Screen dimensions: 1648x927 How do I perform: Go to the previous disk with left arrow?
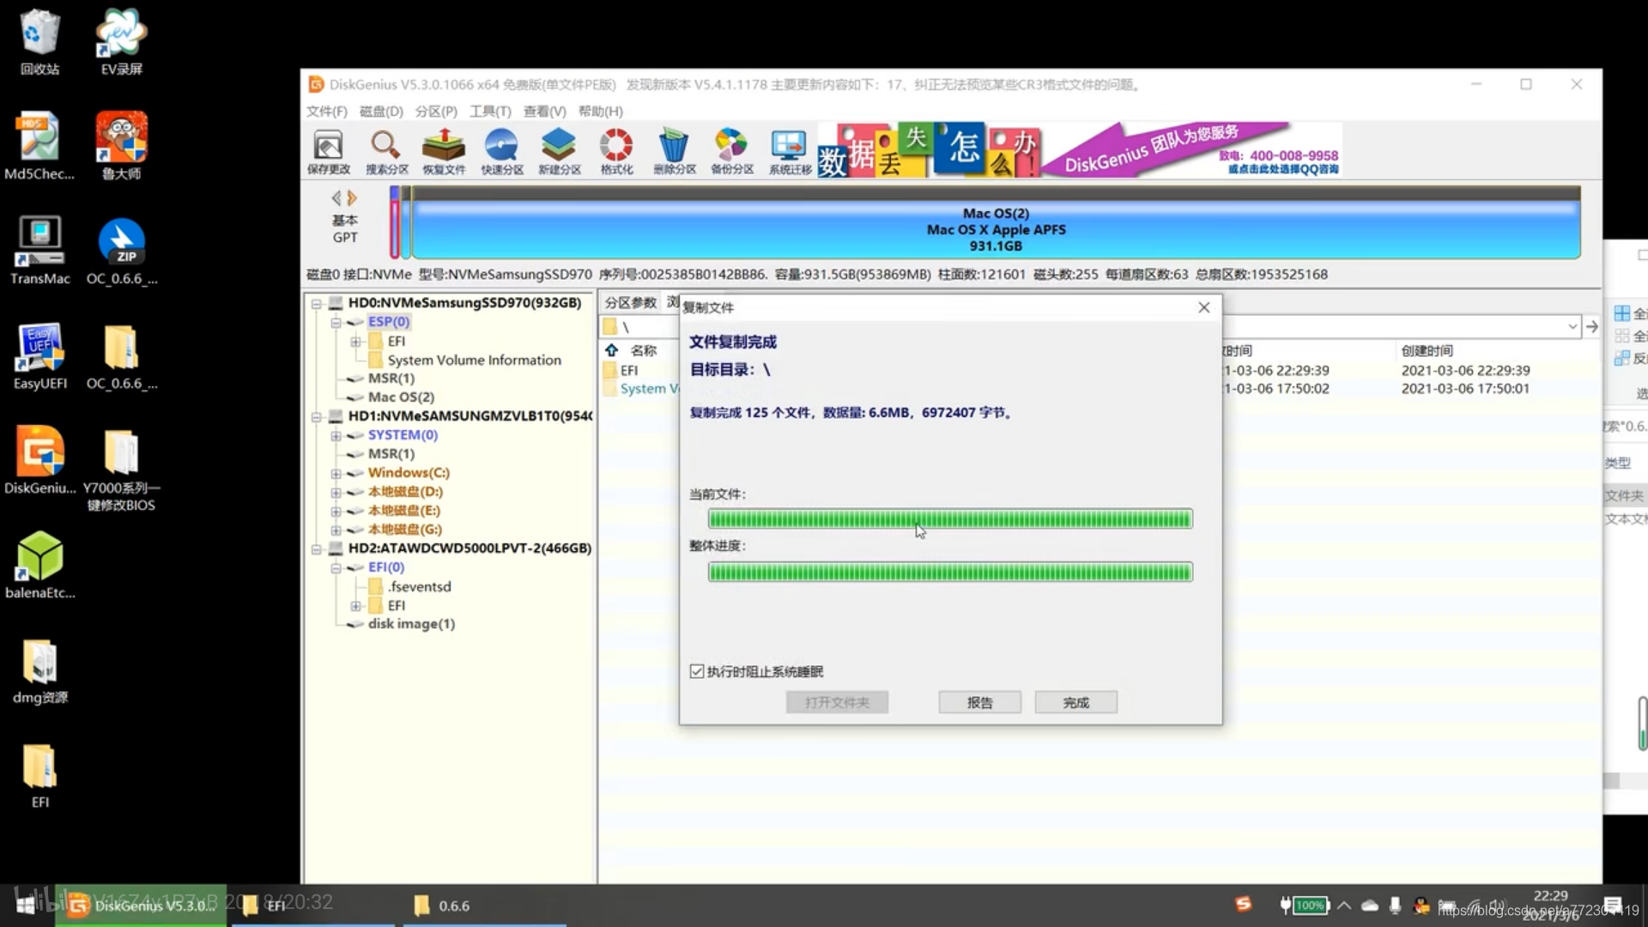click(336, 197)
